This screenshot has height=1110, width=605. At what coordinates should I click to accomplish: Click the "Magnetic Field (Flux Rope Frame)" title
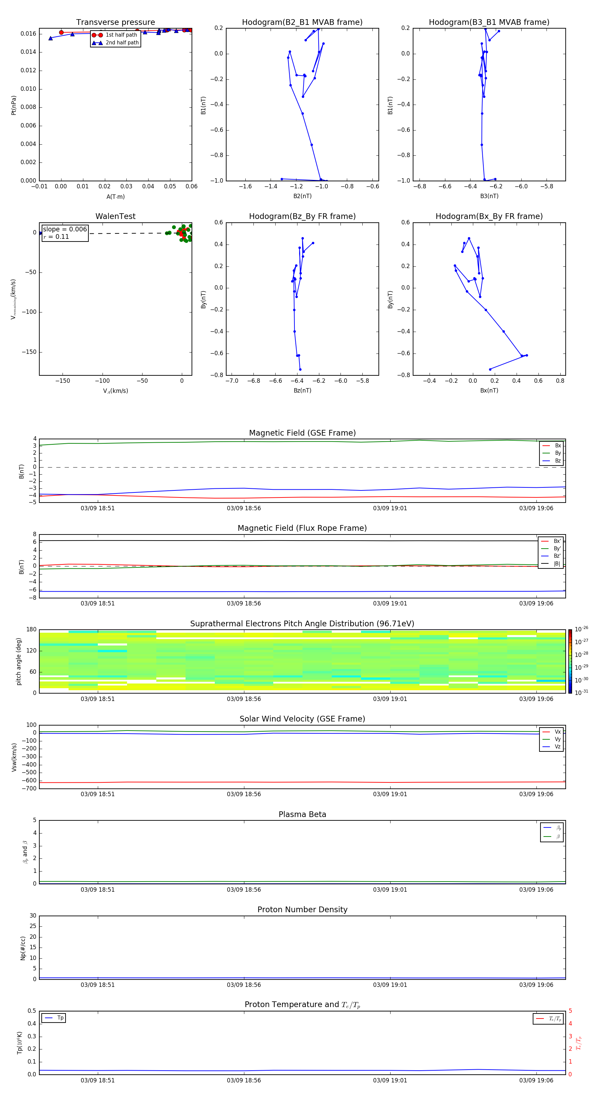[302, 528]
